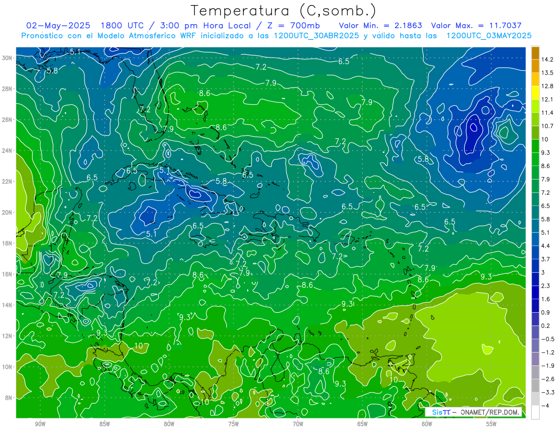
Task: Click the 3.7 value on color scale
Action: point(546,259)
